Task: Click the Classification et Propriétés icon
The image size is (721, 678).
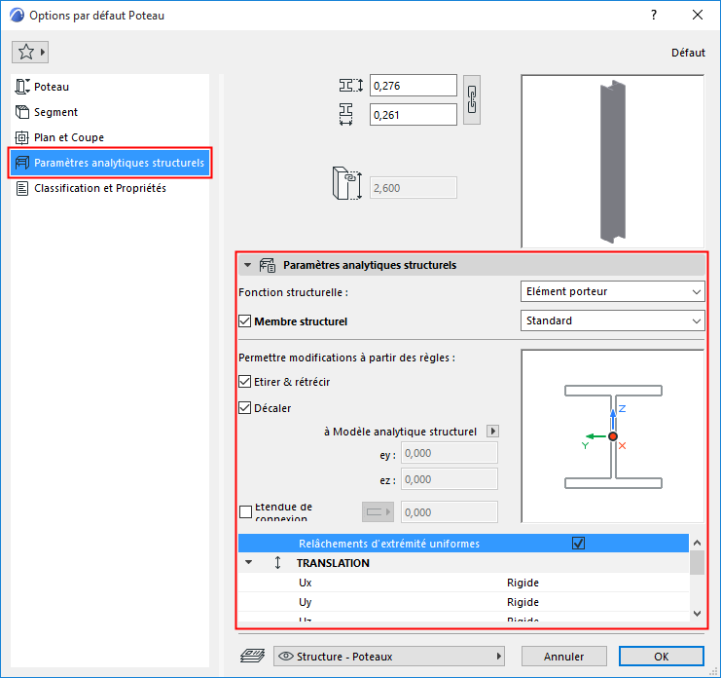Action: coord(22,188)
